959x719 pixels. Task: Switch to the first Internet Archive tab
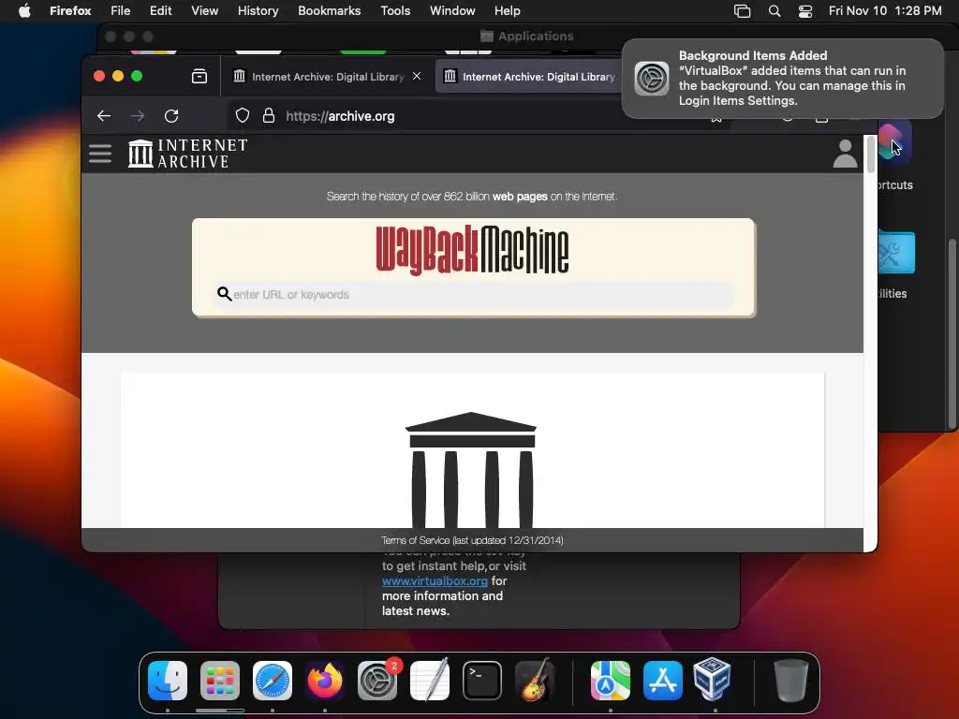click(x=319, y=77)
